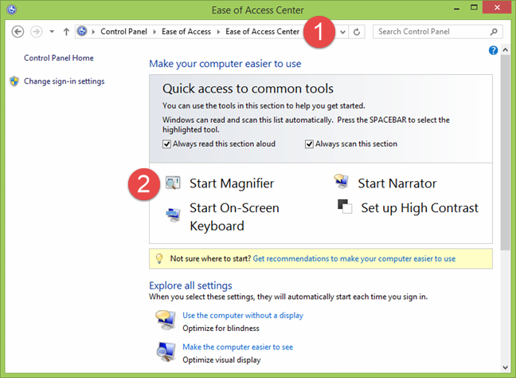Go up one level with the Up arrow
The width and height of the screenshot is (516, 378).
[x=66, y=32]
